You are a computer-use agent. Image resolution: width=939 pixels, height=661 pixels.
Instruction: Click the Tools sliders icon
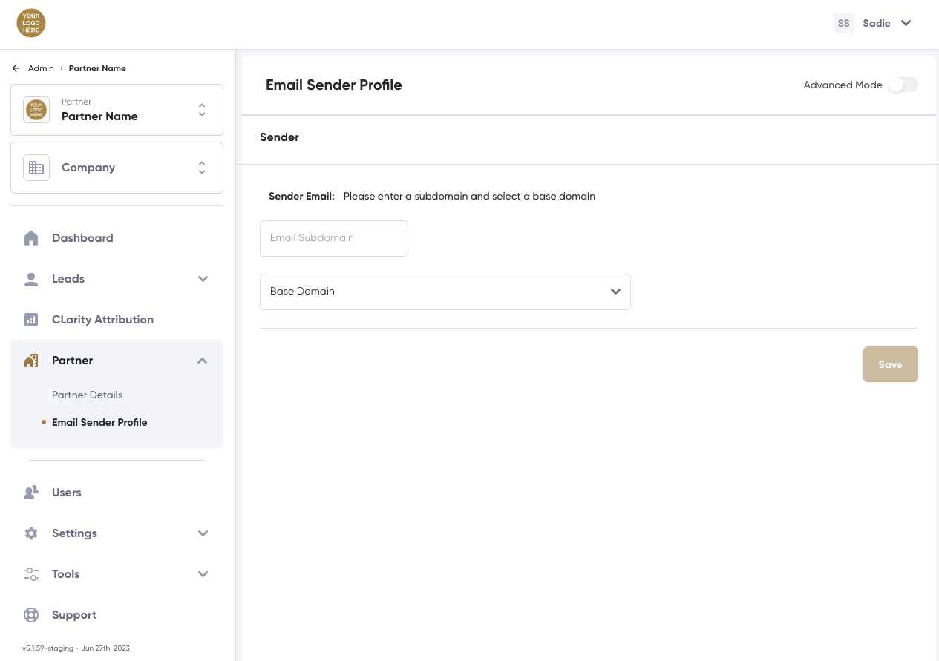tap(31, 574)
